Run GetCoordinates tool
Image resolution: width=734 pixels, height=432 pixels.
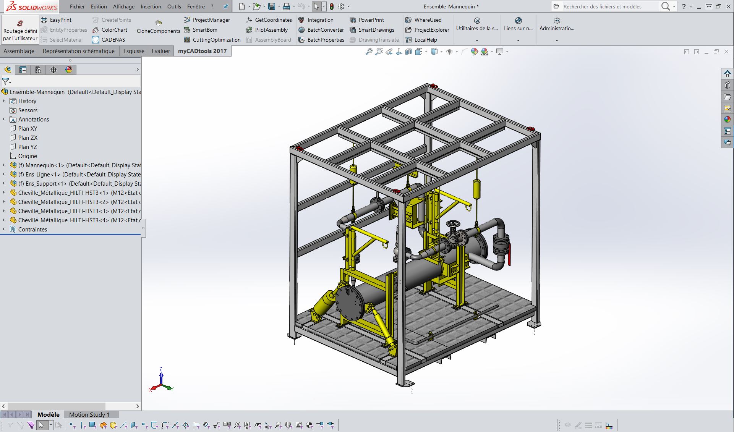coord(269,20)
